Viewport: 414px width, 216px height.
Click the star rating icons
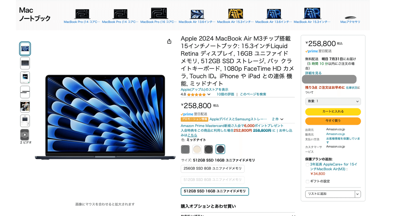(x=196, y=94)
